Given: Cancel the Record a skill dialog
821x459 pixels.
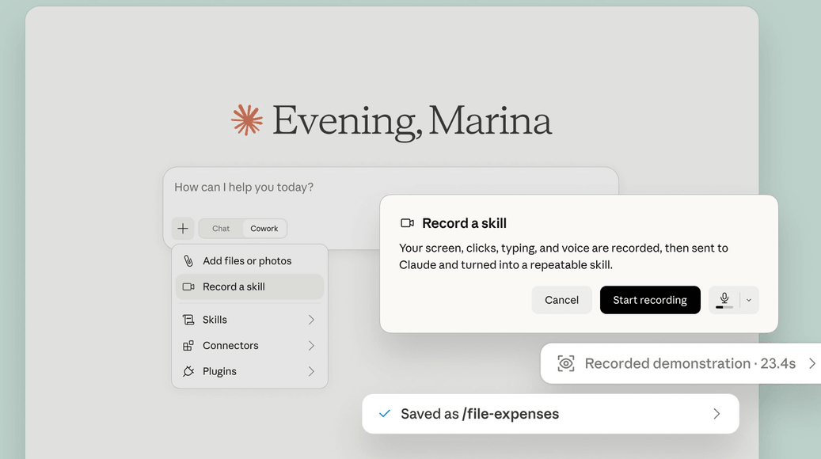Looking at the screenshot, I should point(561,300).
